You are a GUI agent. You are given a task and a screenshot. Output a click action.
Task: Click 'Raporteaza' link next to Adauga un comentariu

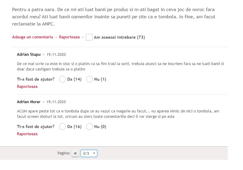pos(69,37)
